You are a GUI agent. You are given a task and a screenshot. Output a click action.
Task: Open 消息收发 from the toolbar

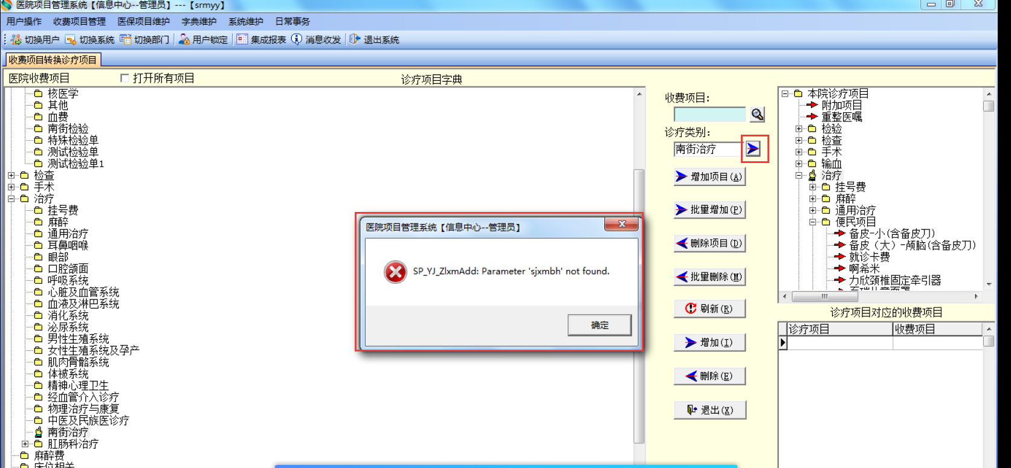316,40
